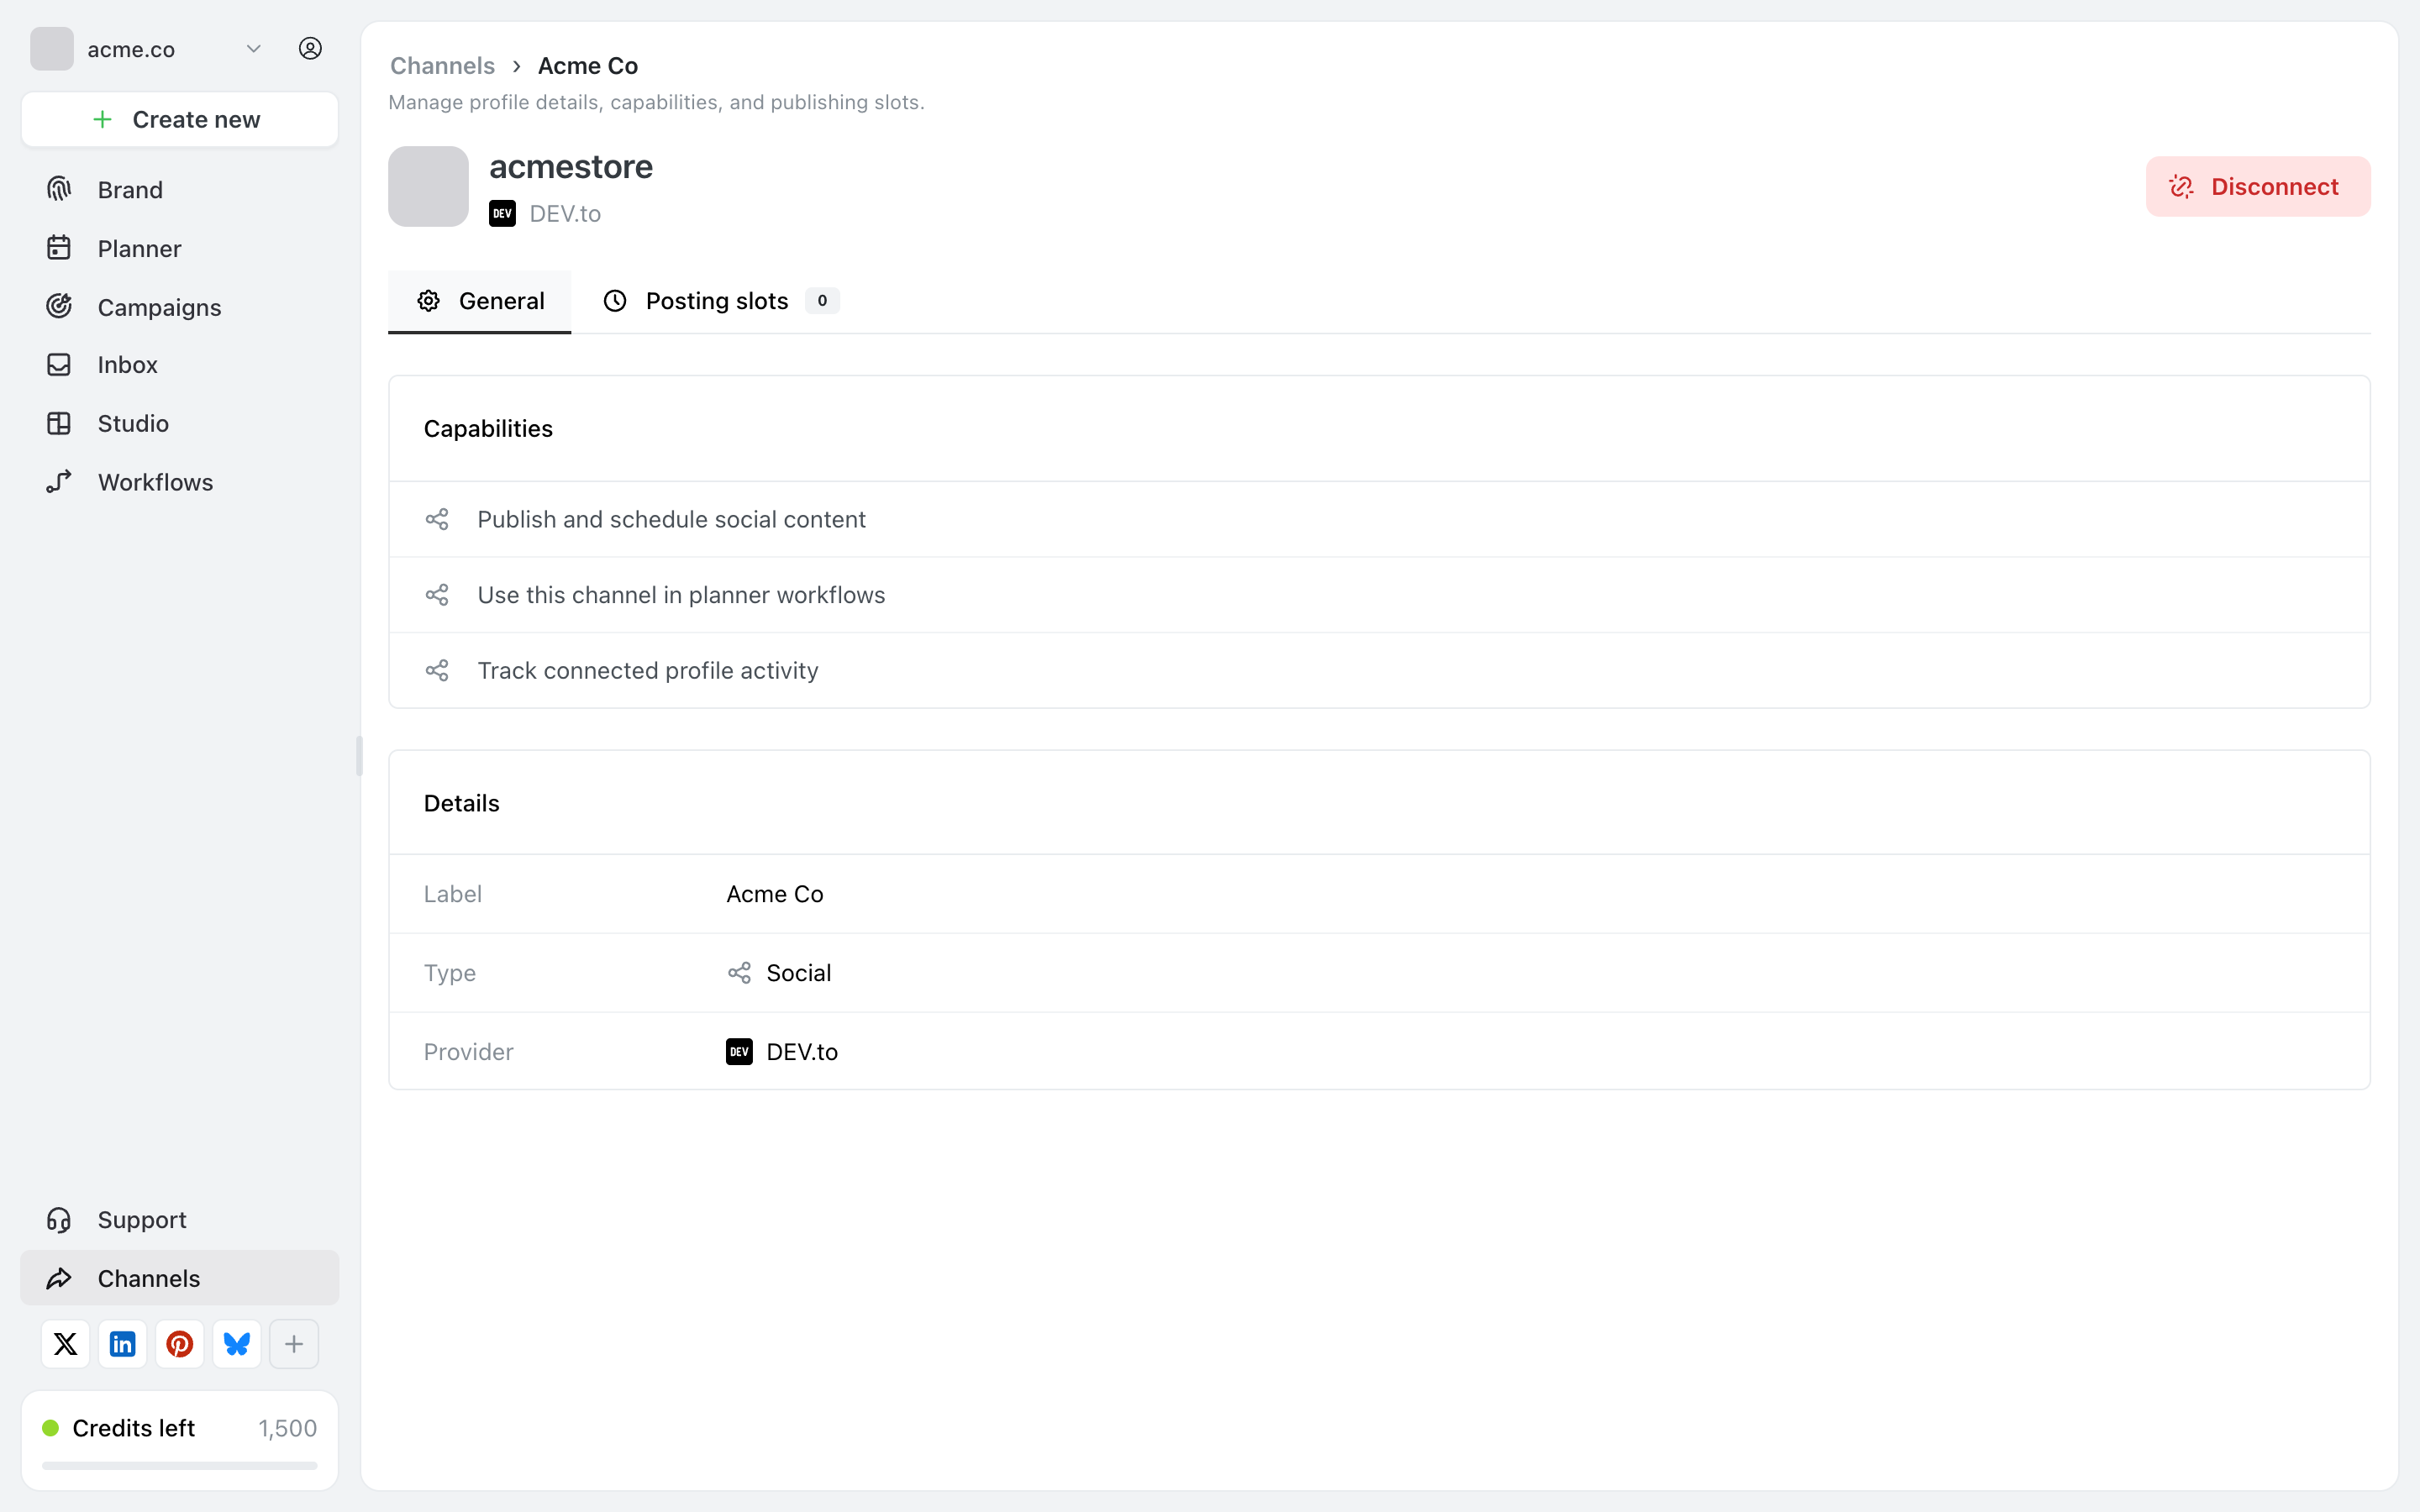Click the 1,500 credits value
This screenshot has height=1512, width=2420.
pos(288,1428)
